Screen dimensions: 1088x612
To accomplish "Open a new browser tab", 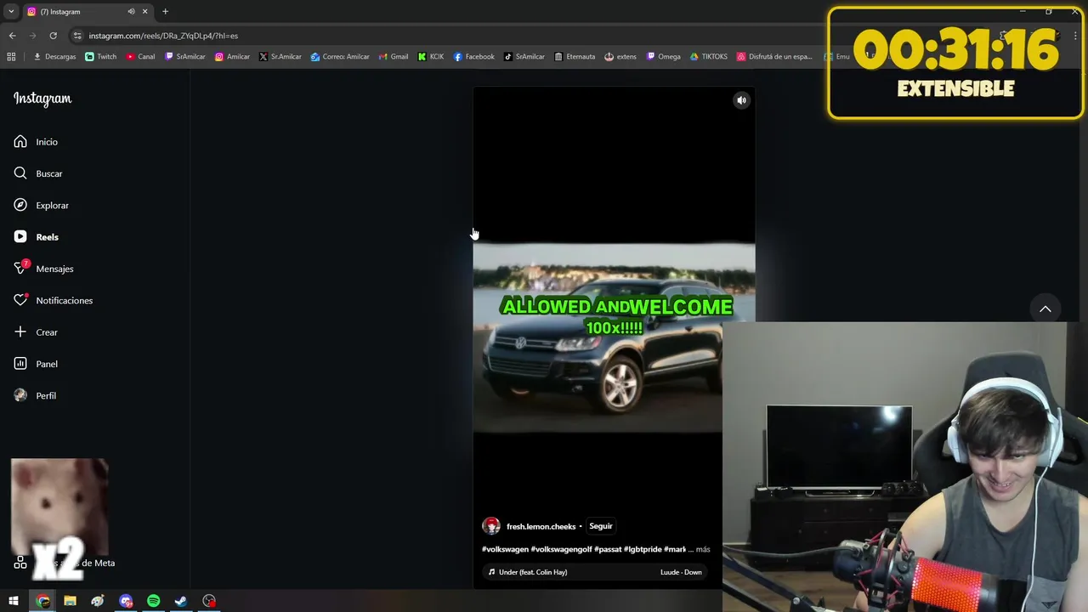I will click(x=165, y=12).
